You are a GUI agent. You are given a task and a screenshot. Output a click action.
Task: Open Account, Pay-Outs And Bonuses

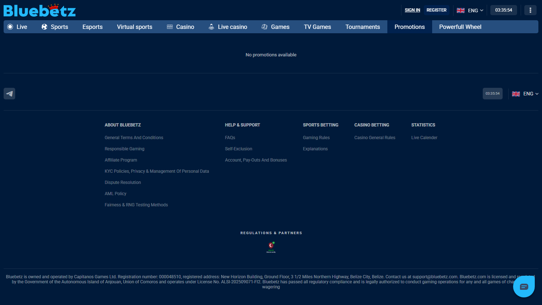click(x=256, y=160)
